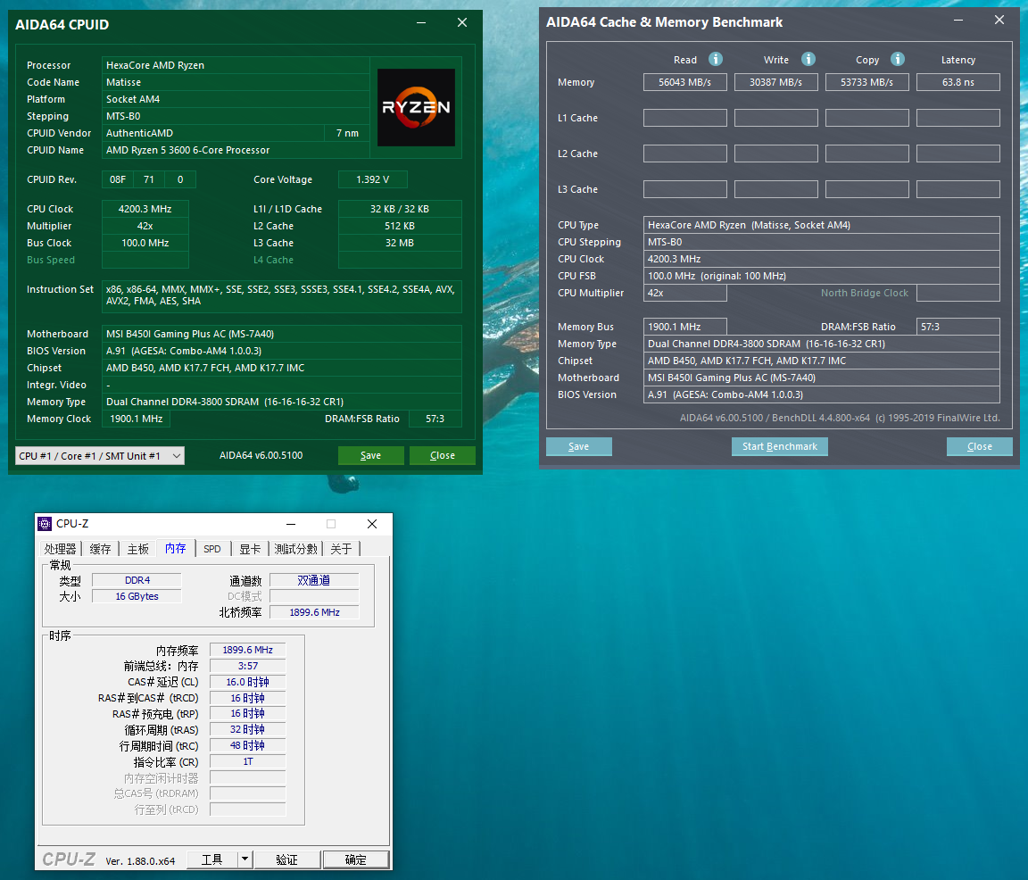Click Start Benchmark in AIDA64

(x=779, y=446)
